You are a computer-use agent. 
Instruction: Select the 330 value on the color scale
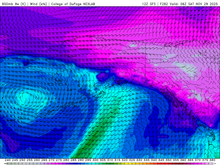tap(139, 160)
